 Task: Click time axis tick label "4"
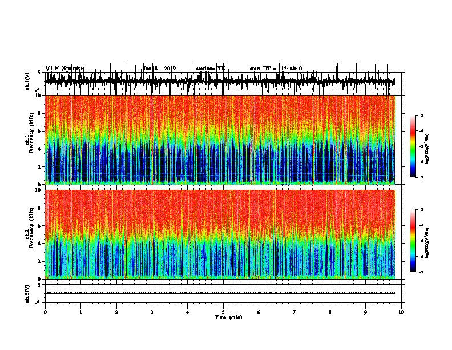[188, 312]
